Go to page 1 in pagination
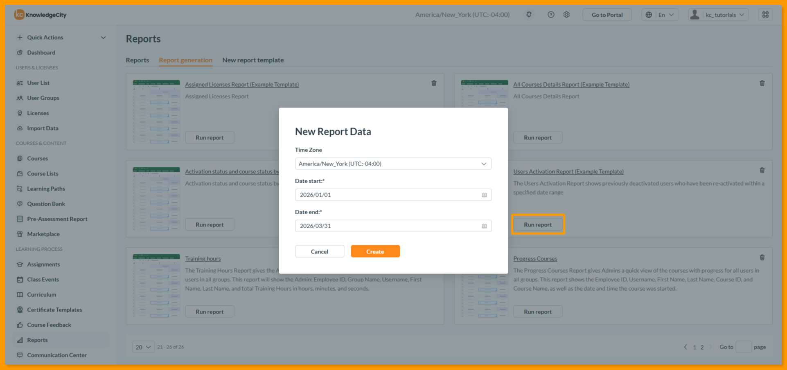 [x=695, y=347]
